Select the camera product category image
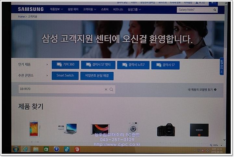This screenshot has width=234, height=157. 166,130
